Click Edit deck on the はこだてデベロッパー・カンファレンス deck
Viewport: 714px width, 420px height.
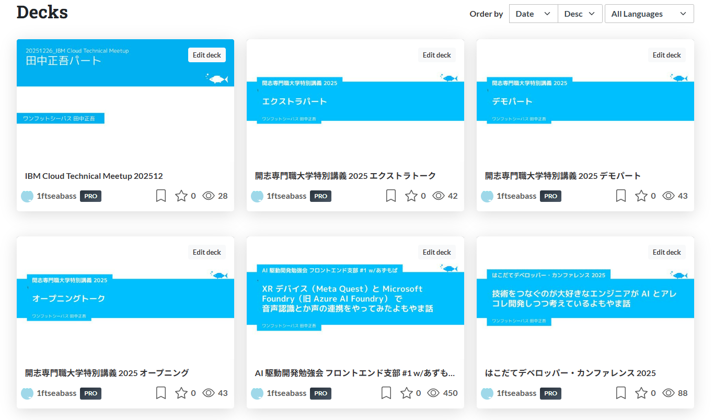pos(666,252)
